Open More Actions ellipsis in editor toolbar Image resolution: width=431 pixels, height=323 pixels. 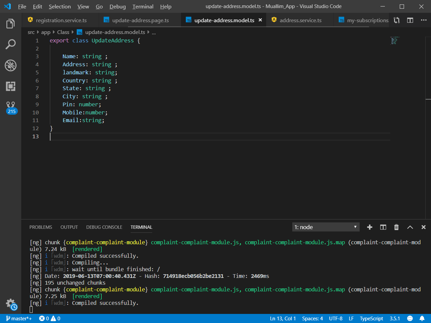[424, 20]
